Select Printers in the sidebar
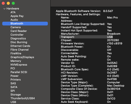131x104 pixels. 16,80
